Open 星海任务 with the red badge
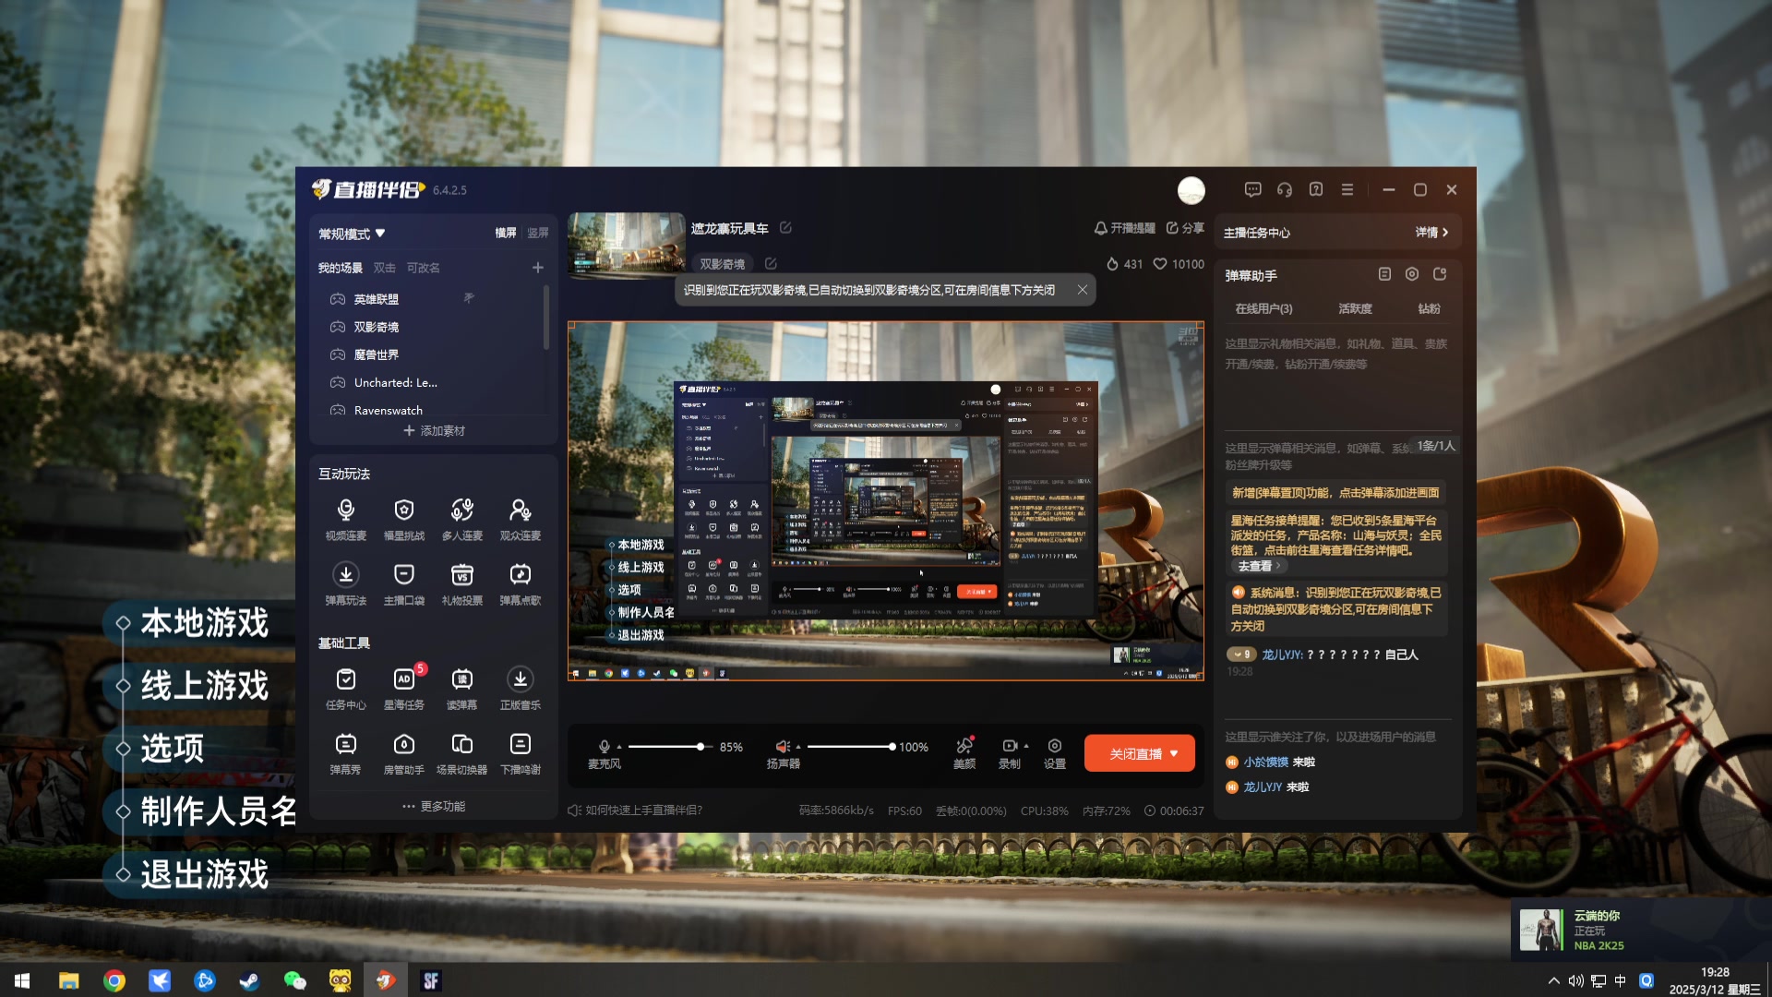This screenshot has height=997, width=1772. tap(403, 689)
